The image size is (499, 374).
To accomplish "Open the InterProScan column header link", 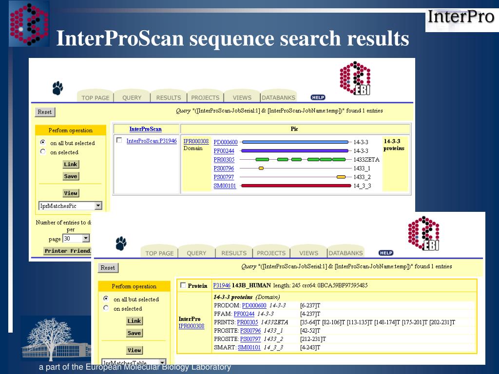I will 145,129.
